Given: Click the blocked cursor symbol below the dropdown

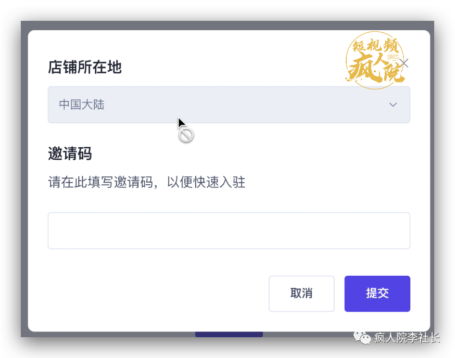Looking at the screenshot, I should pyautogui.click(x=186, y=134).
